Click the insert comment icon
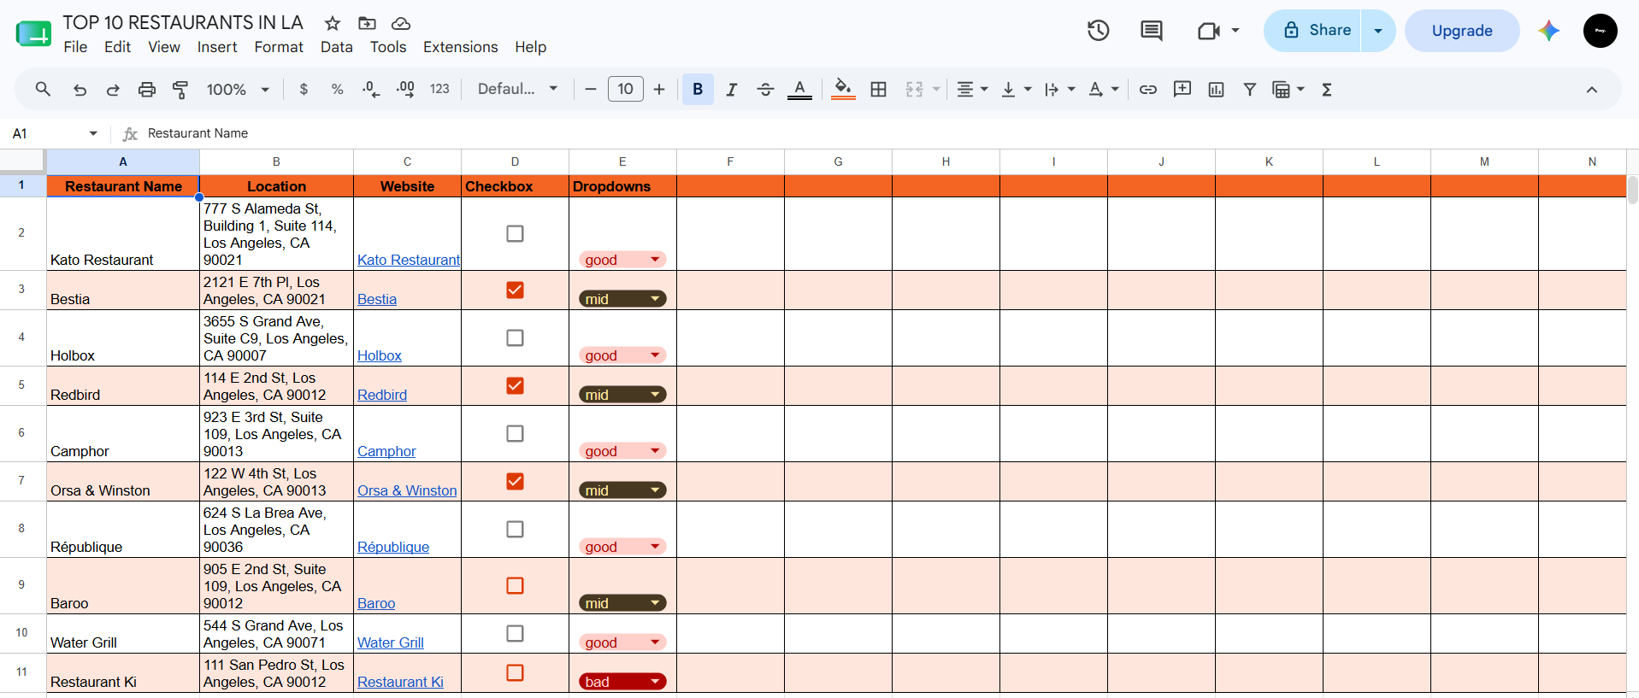The width and height of the screenshot is (1639, 698). pyautogui.click(x=1182, y=89)
